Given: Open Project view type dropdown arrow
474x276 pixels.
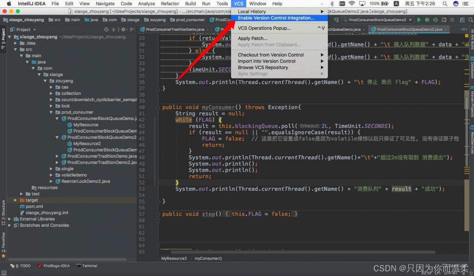Looking at the screenshot, I should tap(34, 30).
